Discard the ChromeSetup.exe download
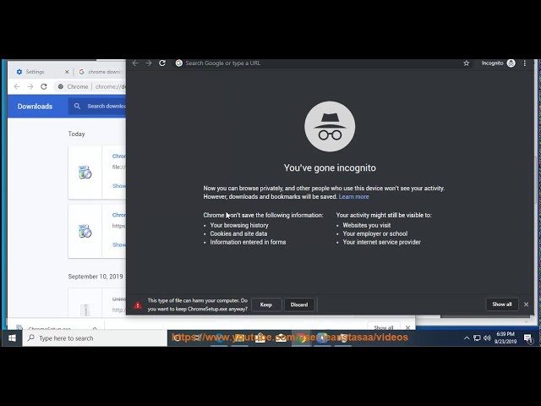This screenshot has width=541, height=406. pyautogui.click(x=299, y=304)
